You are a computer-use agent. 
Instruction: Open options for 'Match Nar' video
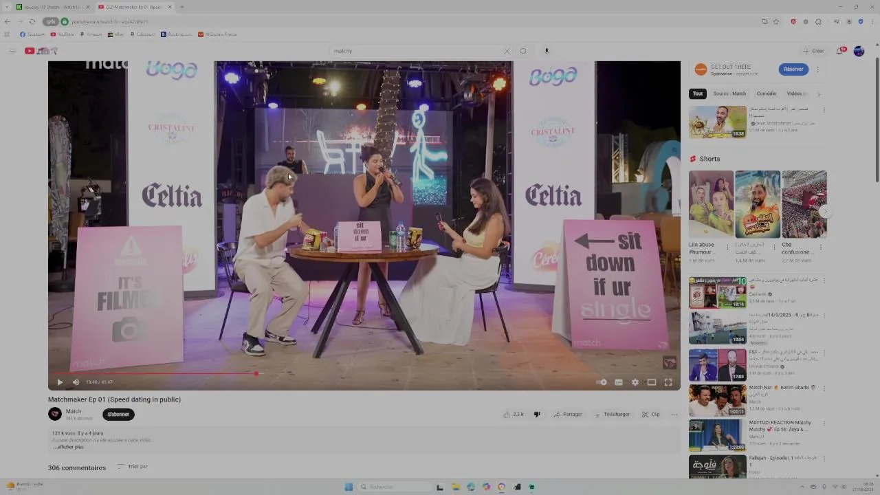point(824,388)
